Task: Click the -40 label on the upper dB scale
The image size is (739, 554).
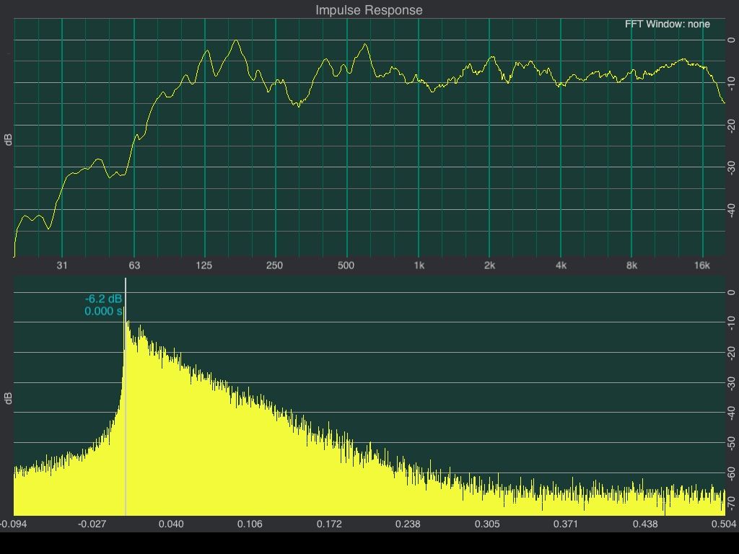Action: click(x=731, y=210)
